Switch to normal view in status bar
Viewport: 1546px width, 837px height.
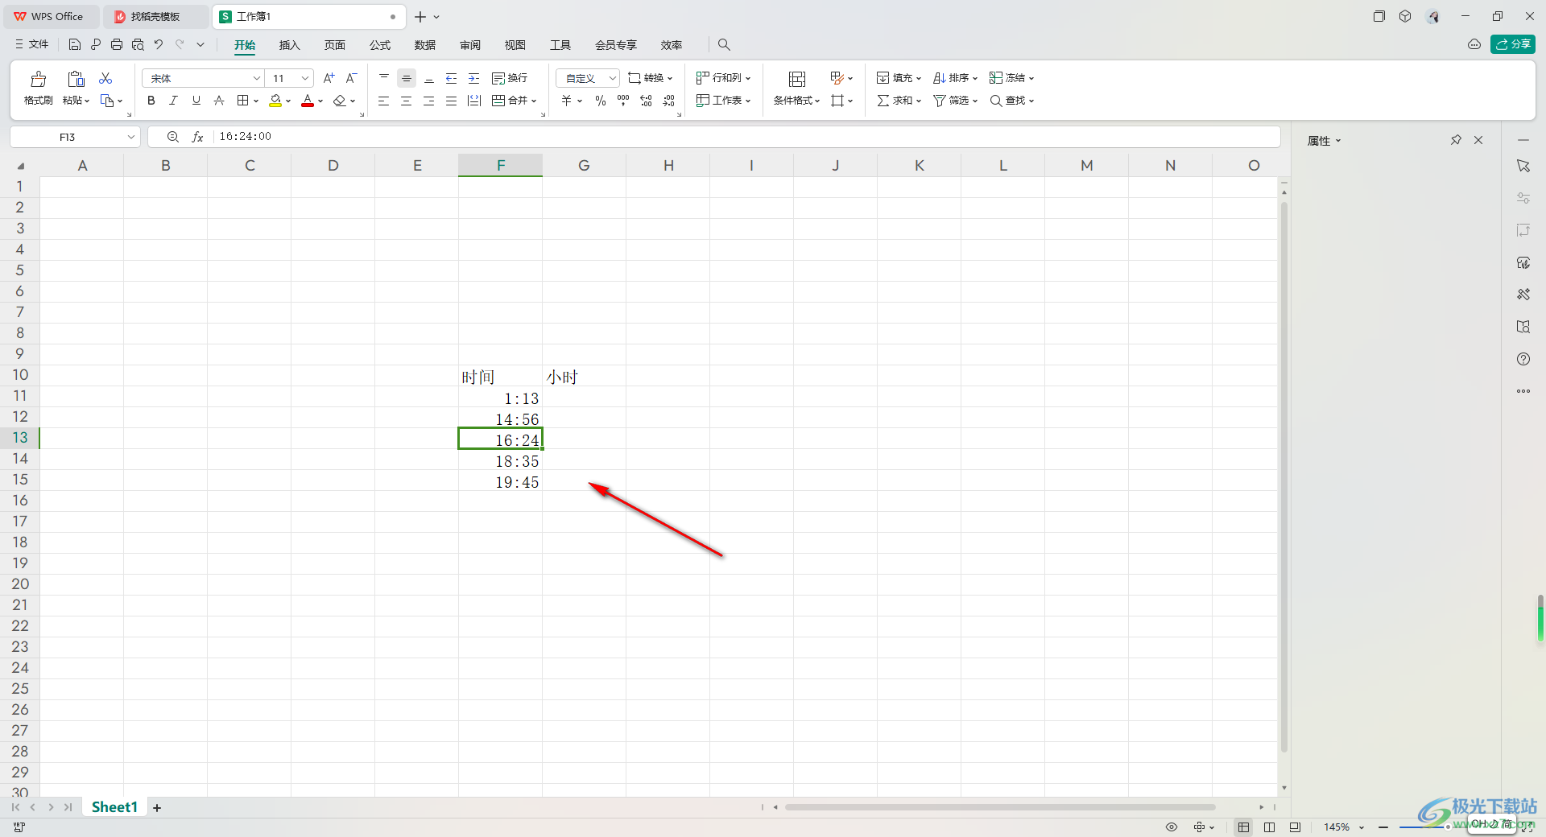point(1244,827)
